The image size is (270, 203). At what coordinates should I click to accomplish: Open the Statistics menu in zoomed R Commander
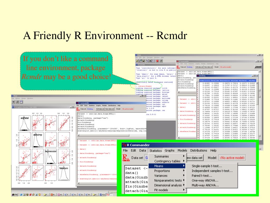coord(156,151)
